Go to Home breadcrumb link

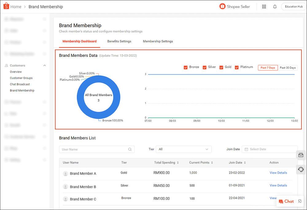coord(16,7)
